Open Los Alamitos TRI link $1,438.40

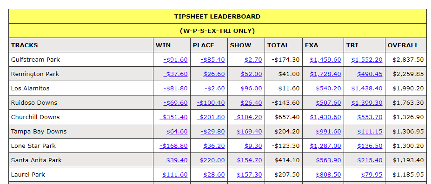pyautogui.click(x=367, y=88)
